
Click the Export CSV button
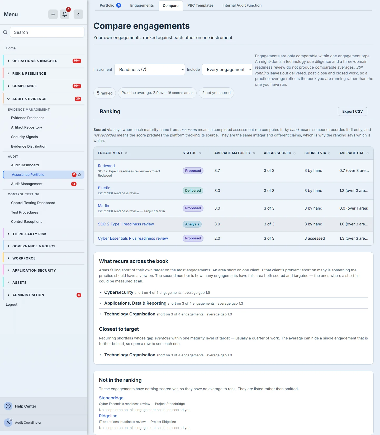(x=353, y=111)
